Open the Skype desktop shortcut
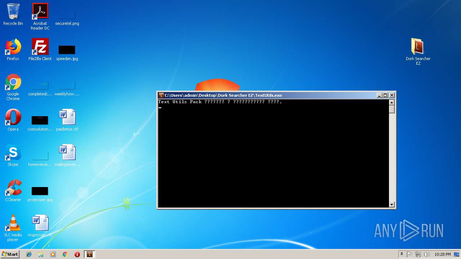This screenshot has height=259, width=461. (x=13, y=155)
